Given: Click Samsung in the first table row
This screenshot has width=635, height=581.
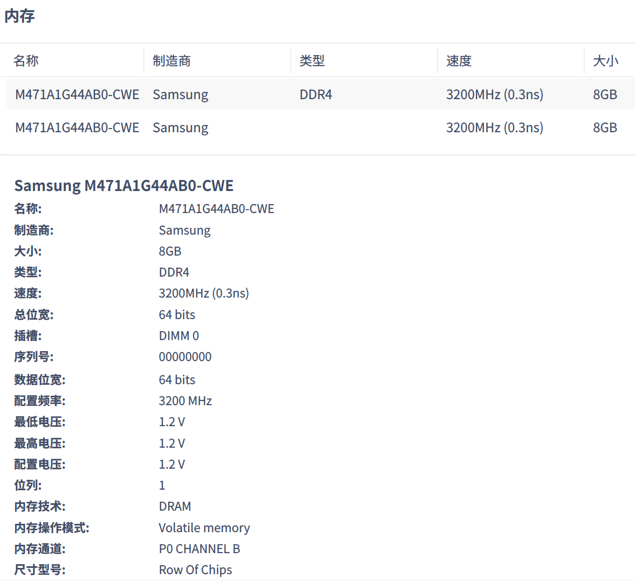Looking at the screenshot, I should [x=180, y=94].
